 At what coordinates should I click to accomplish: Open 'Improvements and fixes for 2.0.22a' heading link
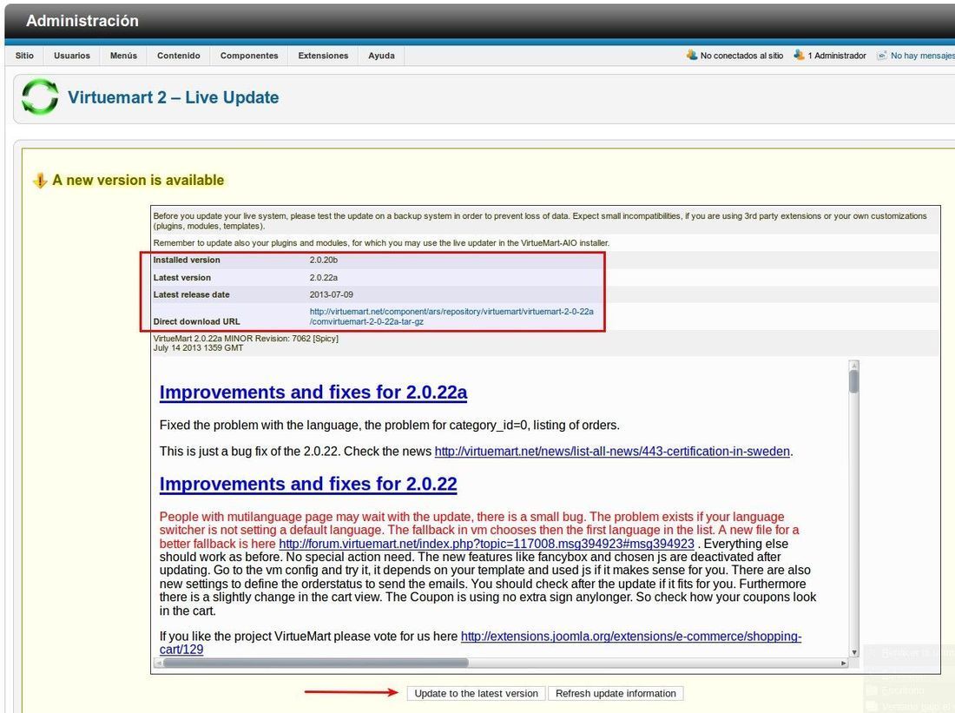click(313, 392)
